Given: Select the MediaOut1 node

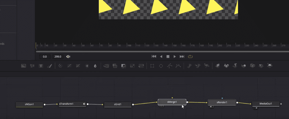Looking at the screenshot, I should 266,103.
